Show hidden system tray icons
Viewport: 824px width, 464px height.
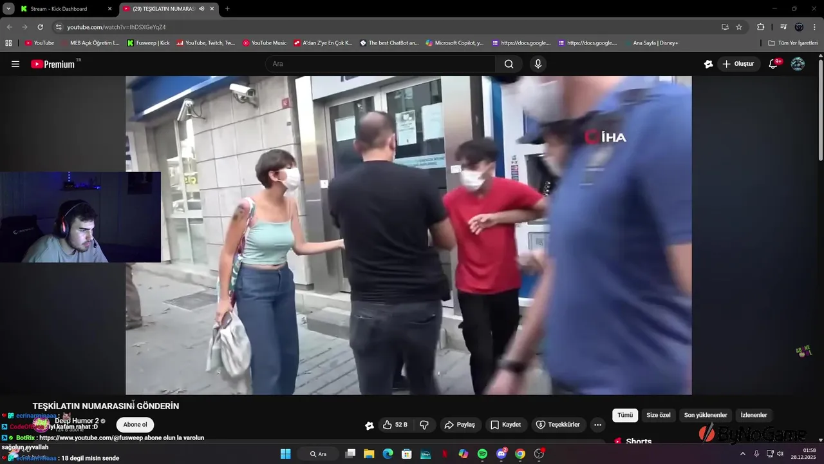pos(743,454)
